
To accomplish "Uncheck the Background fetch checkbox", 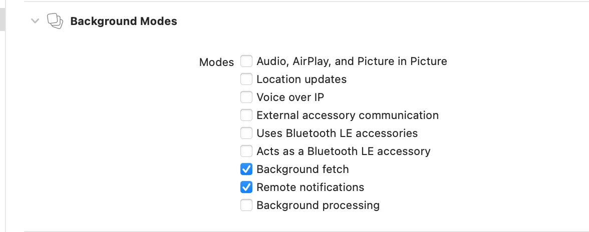I will click(246, 169).
